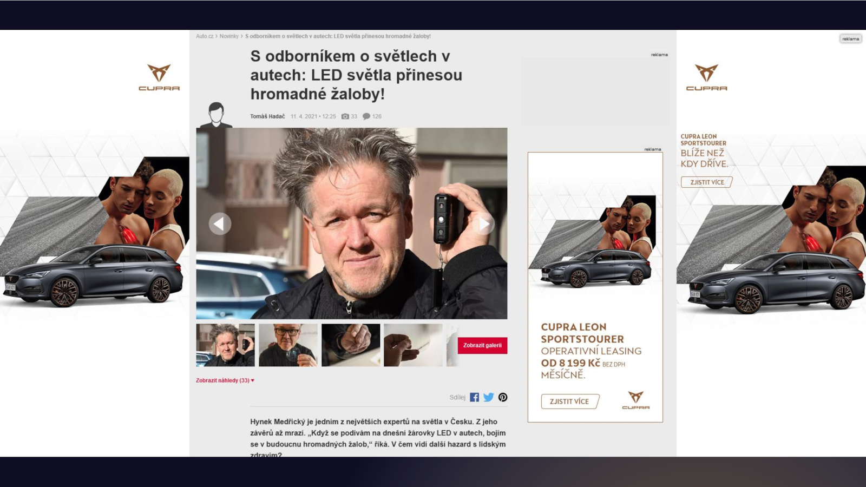This screenshot has width=866, height=487.
Task: Click reklama label at top right corner
Action: [x=850, y=39]
